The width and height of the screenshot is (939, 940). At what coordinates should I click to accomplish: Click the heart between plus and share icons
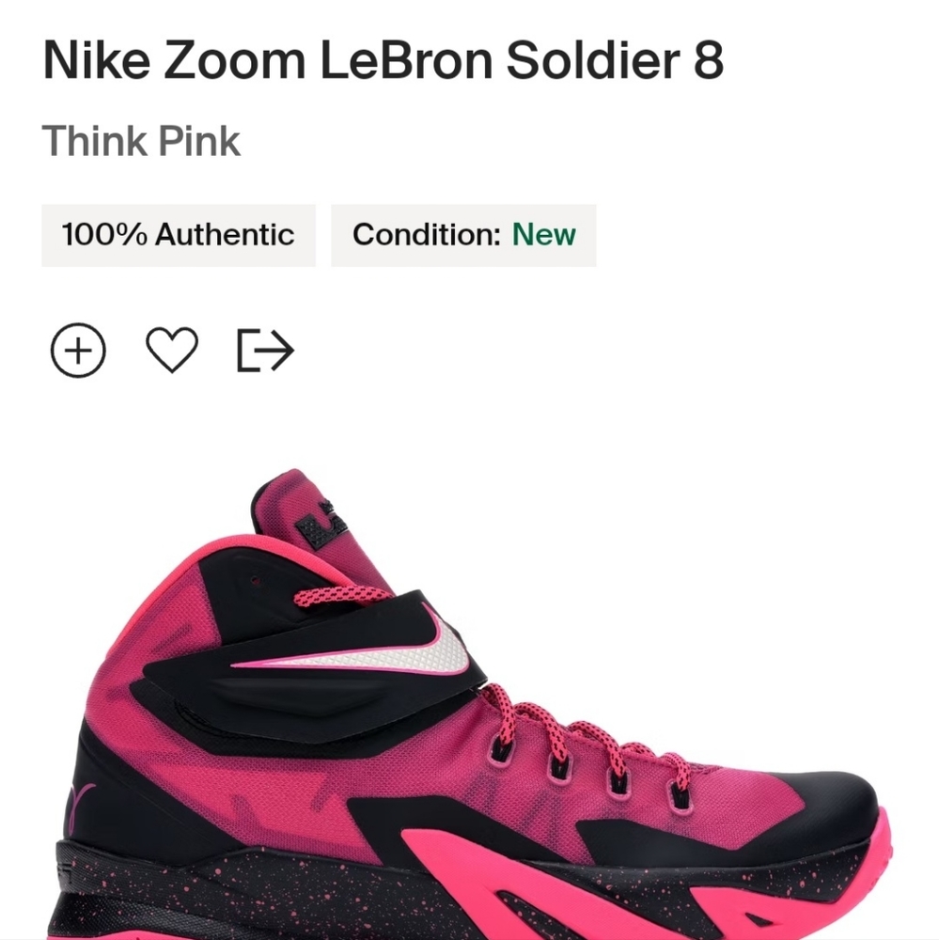coord(173,348)
